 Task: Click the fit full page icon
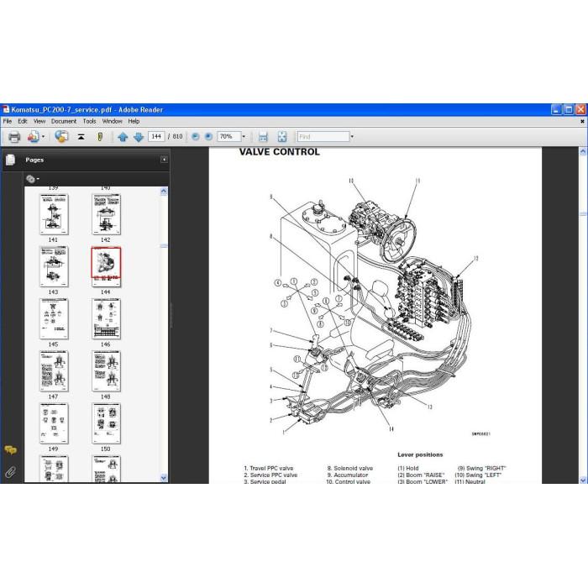(x=282, y=137)
